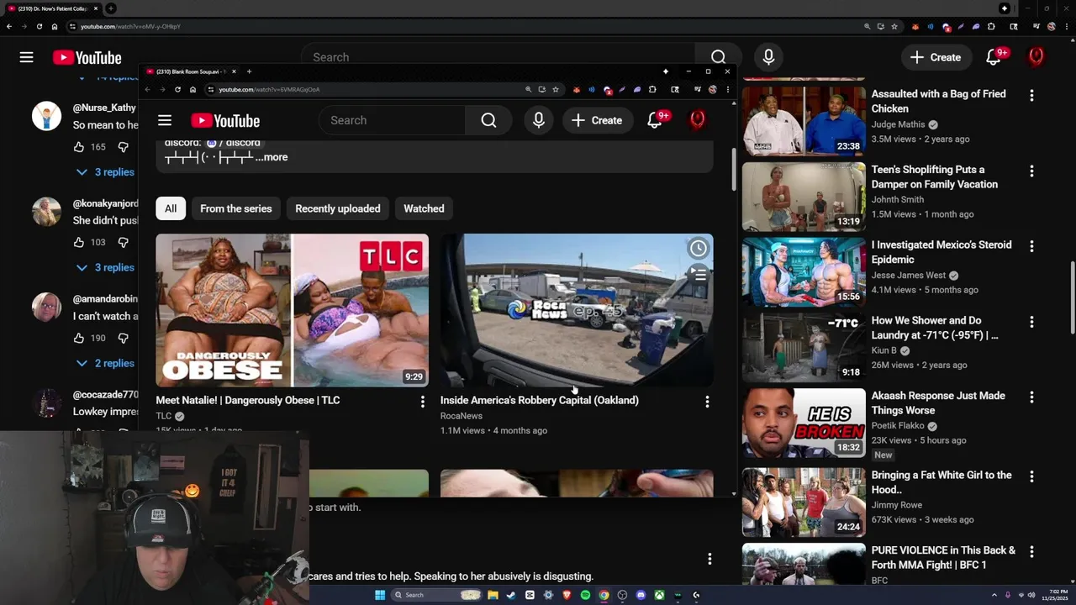Screen dimensions: 1076x605
Task: Click search magnifier in the background window
Action: [x=718, y=57]
